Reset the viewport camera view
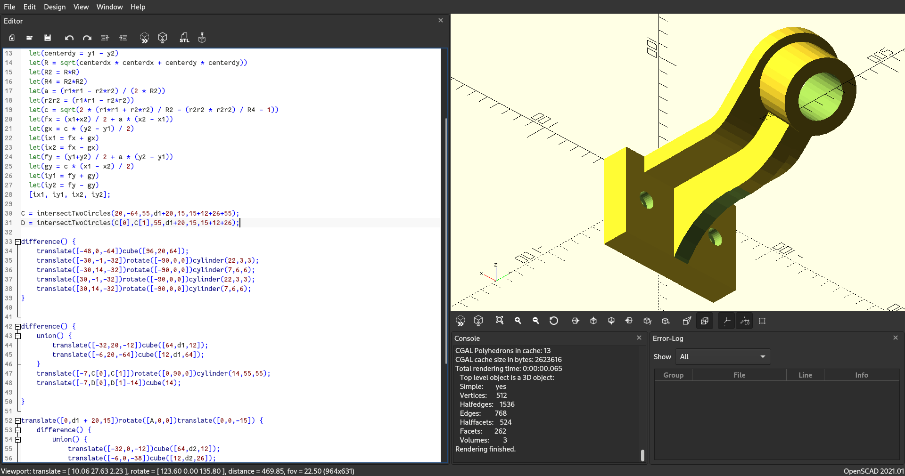 coord(554,321)
